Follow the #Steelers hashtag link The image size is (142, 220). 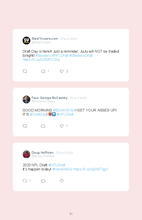click(x=43, y=56)
